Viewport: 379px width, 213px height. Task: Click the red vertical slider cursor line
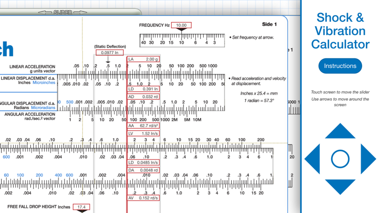tap(127, 135)
